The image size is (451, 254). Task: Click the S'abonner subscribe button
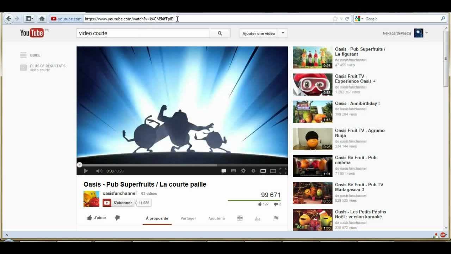tap(118, 203)
